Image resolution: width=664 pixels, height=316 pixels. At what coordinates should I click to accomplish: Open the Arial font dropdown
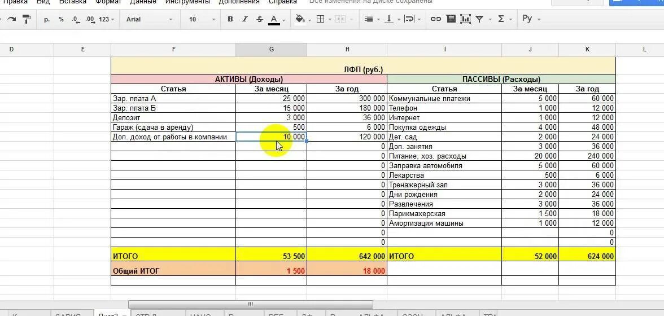point(150,19)
